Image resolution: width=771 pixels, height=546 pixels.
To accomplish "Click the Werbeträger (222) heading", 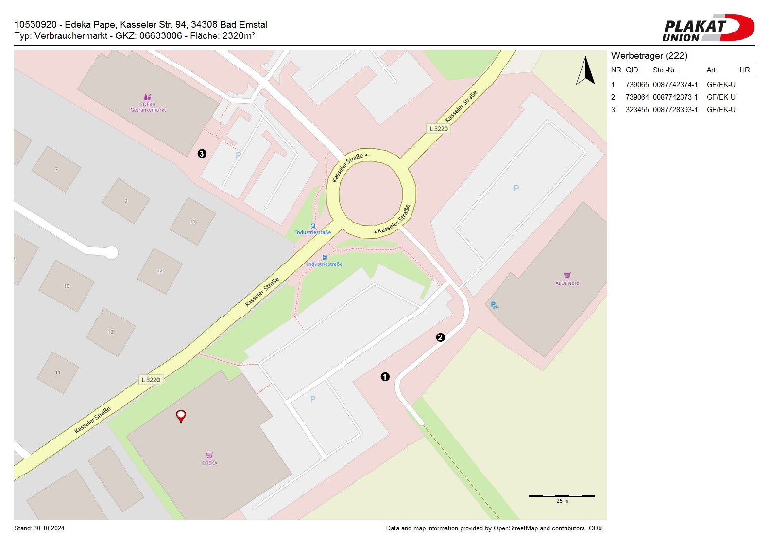I will coord(649,56).
